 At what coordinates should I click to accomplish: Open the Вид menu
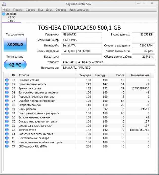[40, 10]
